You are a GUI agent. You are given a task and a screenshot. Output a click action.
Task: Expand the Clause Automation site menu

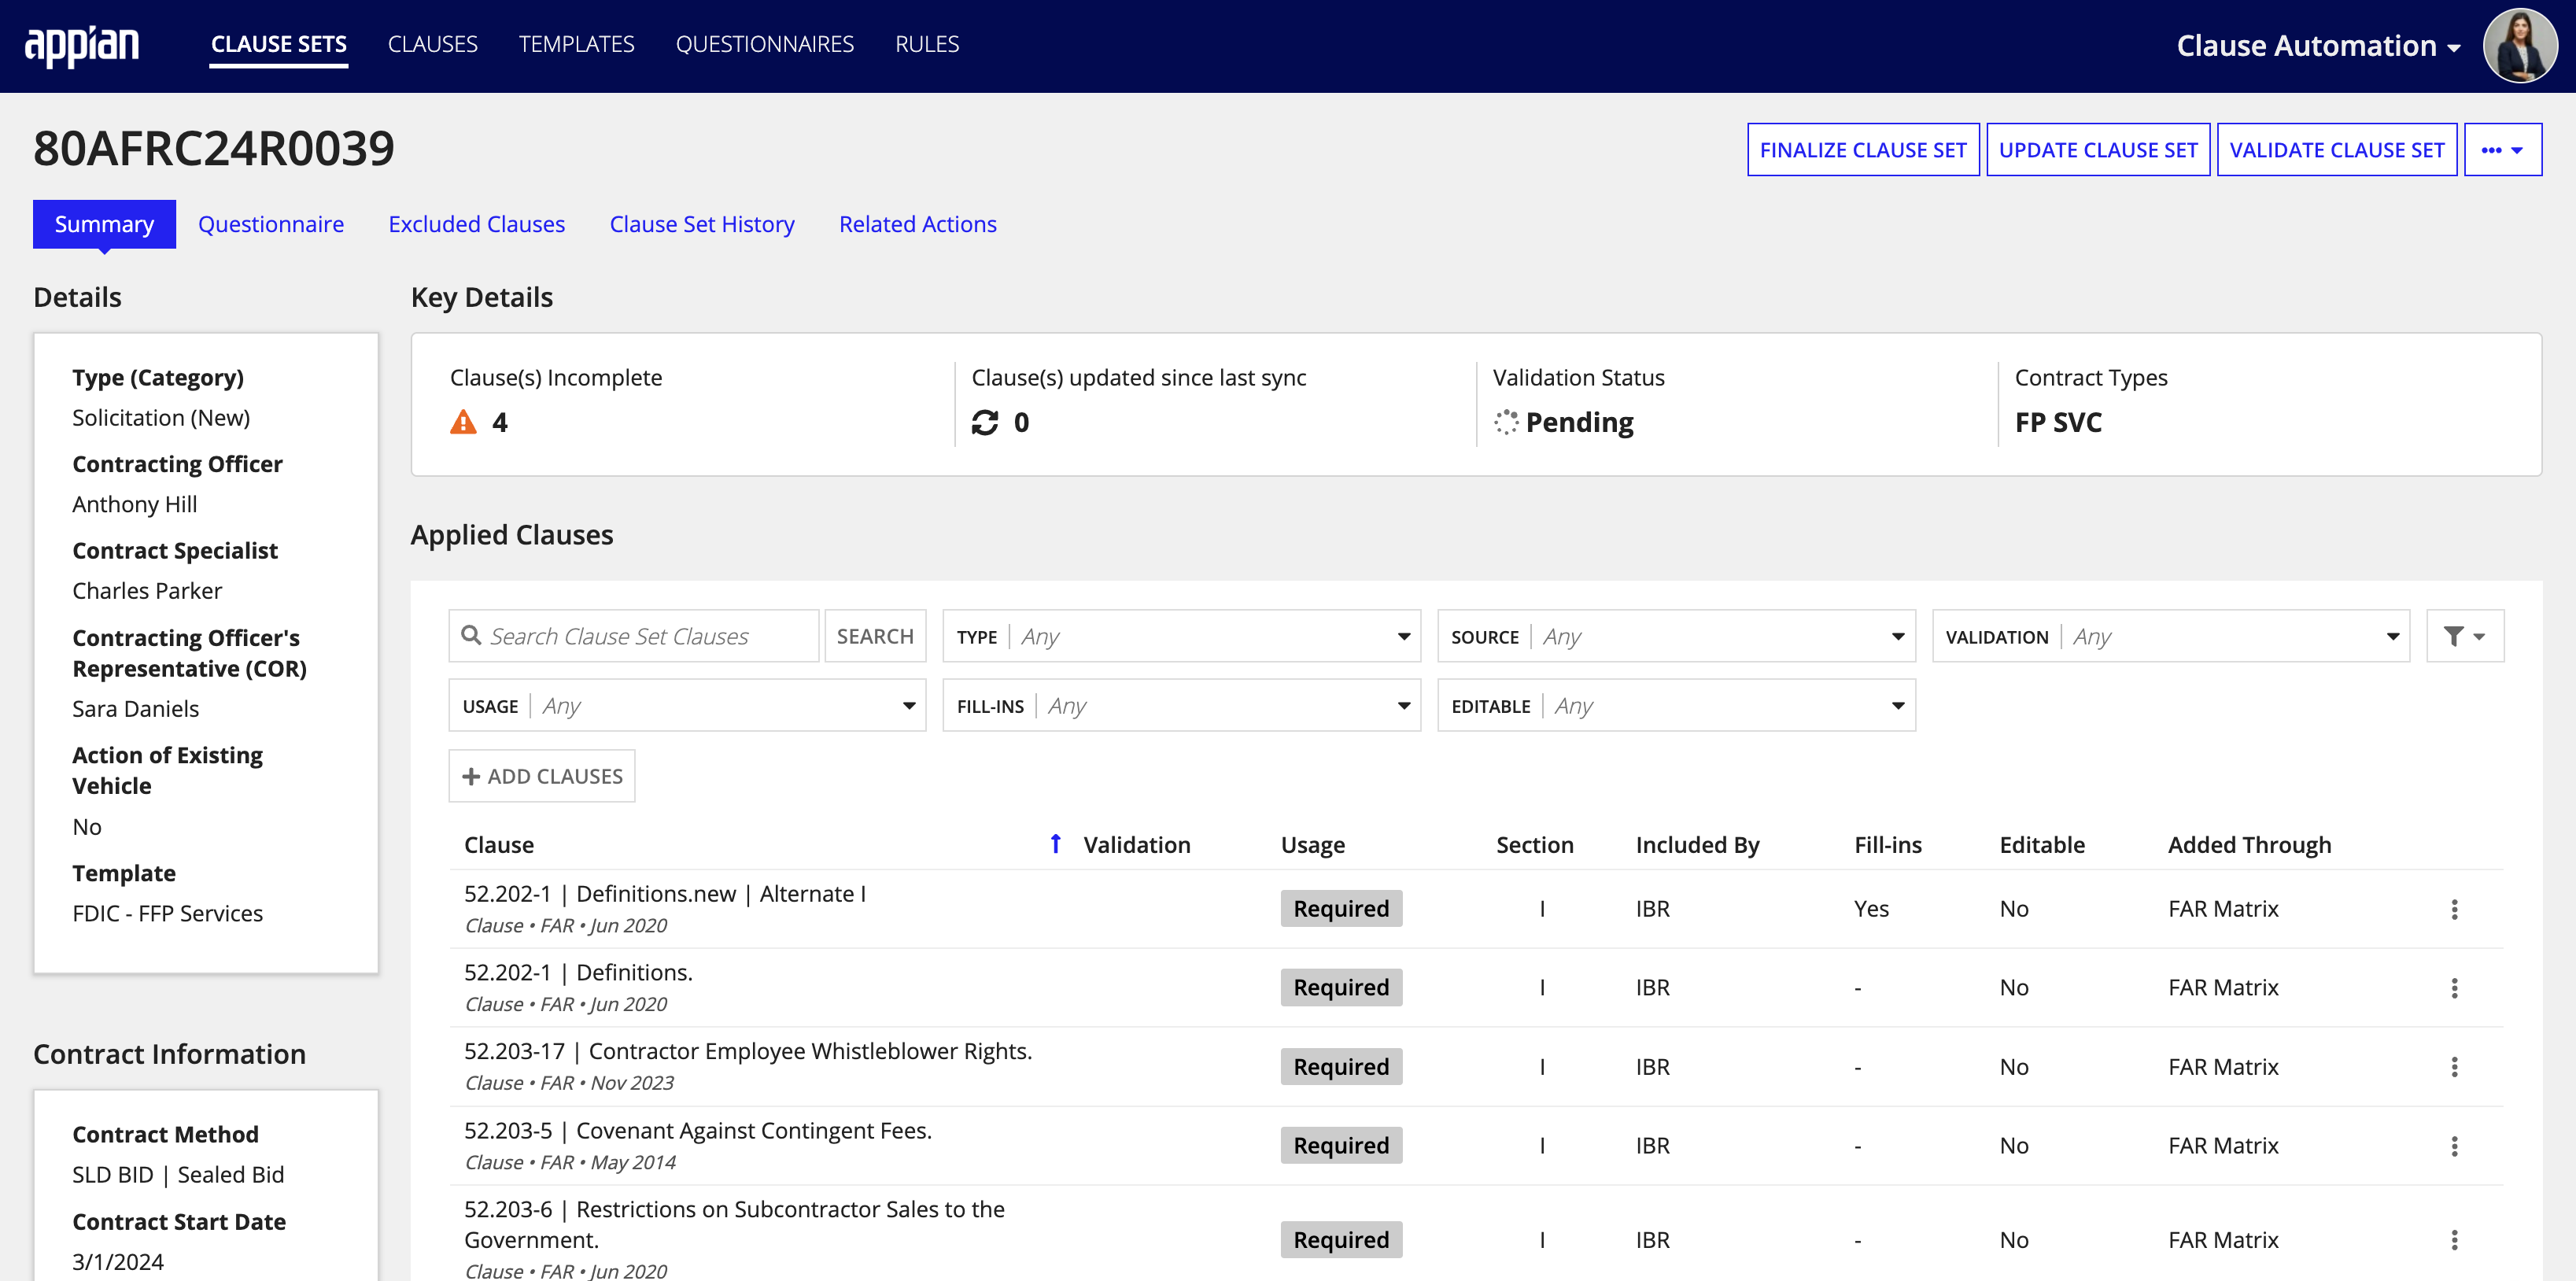click(x=2318, y=46)
